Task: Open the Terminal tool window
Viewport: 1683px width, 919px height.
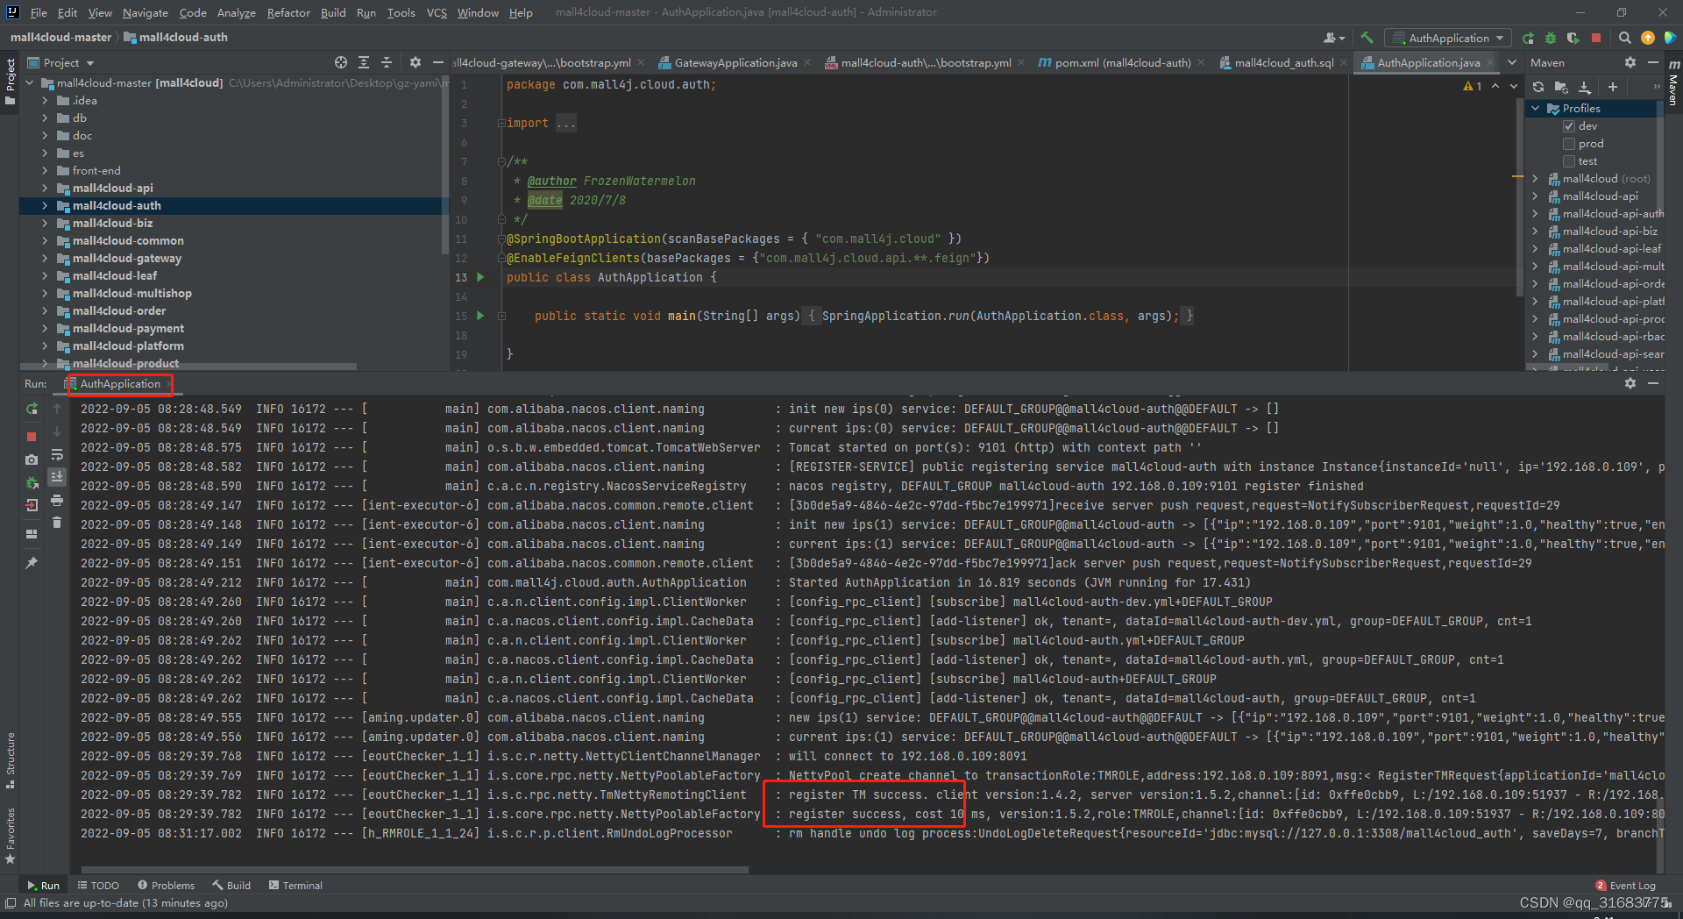Action: click(295, 885)
